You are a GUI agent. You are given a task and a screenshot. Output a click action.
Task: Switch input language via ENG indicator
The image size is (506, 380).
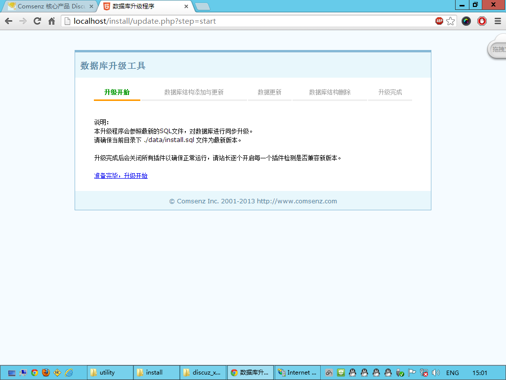(x=453, y=373)
